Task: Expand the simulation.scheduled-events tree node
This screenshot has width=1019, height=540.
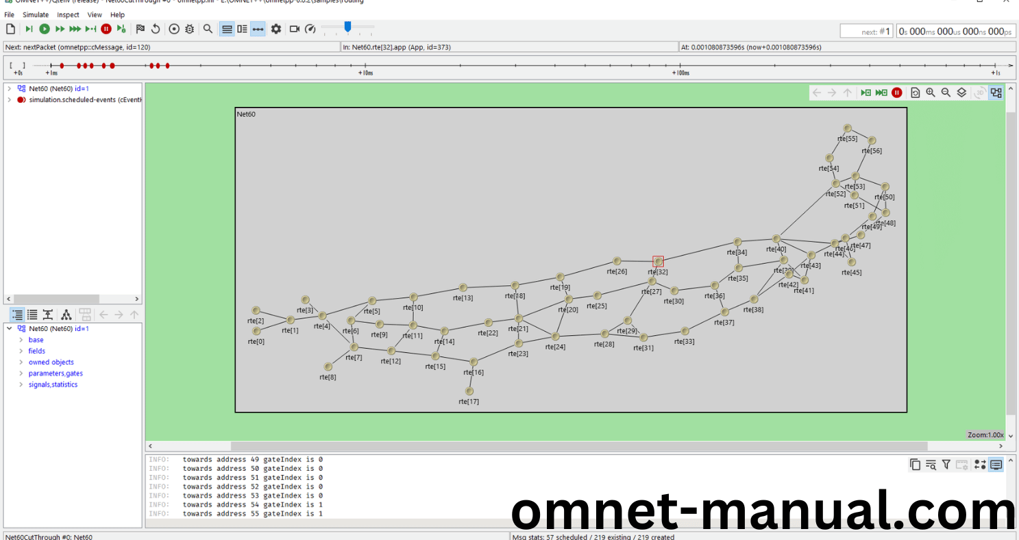Action: point(9,100)
